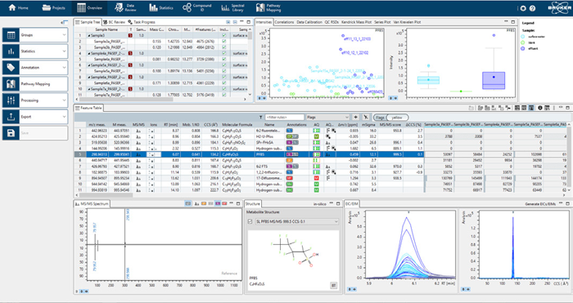
Task: Click Generate EICs/EIMs button
Action: (x=540, y=204)
